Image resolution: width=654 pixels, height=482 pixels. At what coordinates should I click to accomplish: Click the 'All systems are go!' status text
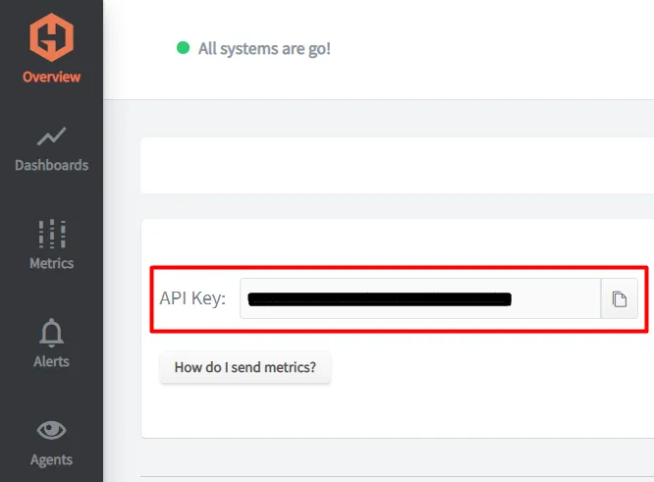pos(264,49)
